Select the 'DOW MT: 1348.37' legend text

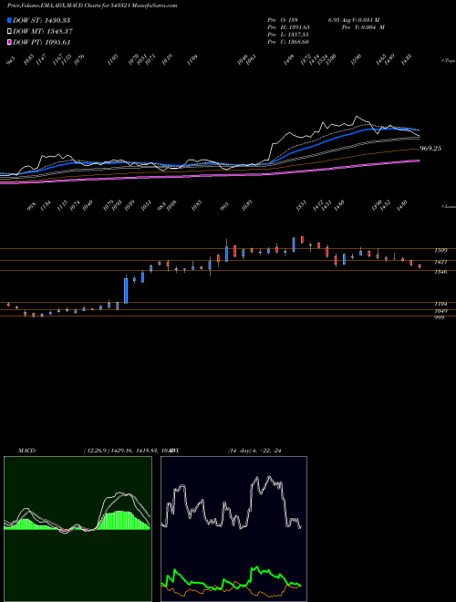(43, 32)
